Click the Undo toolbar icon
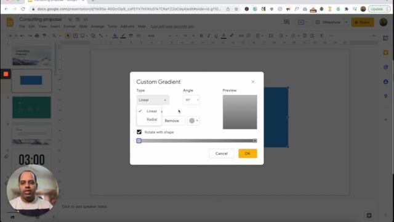Viewport: 394px width, 222px height. 22,36
